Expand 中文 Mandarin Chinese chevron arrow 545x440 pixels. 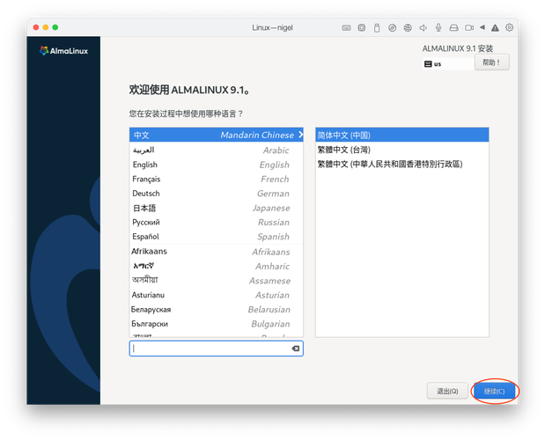click(x=300, y=135)
